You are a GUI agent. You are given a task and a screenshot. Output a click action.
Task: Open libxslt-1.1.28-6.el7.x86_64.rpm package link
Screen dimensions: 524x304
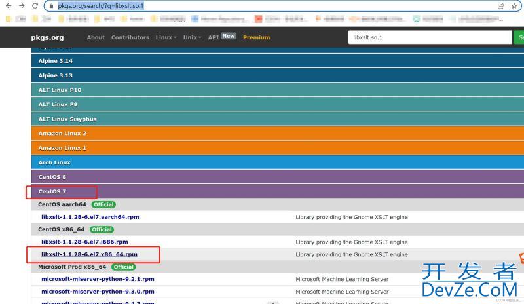[89, 254]
